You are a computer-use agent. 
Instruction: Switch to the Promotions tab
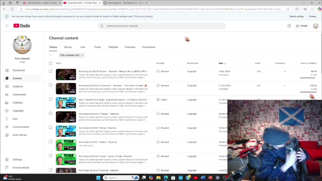(x=149, y=47)
